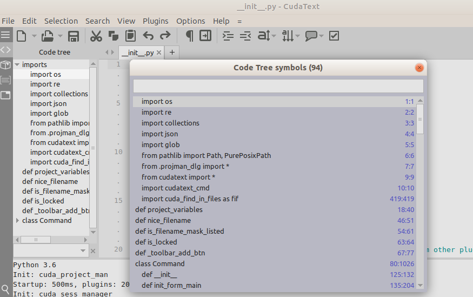
Task: Click the checkbox icon in the toolbar
Action: tap(334, 36)
